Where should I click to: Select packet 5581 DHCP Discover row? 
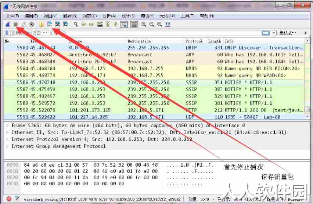[x=154, y=48]
